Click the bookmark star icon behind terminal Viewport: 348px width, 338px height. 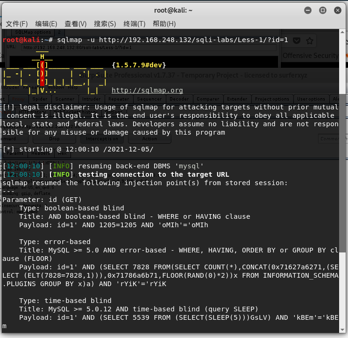310,41
